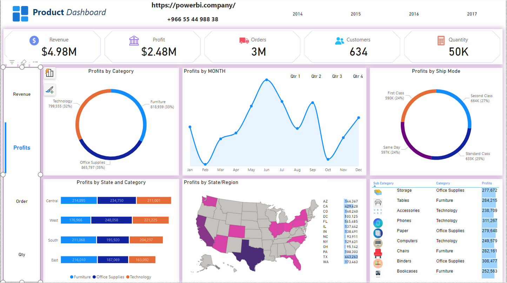Click the red Chairs icon in table
This screenshot has height=283, width=507.
click(x=378, y=252)
